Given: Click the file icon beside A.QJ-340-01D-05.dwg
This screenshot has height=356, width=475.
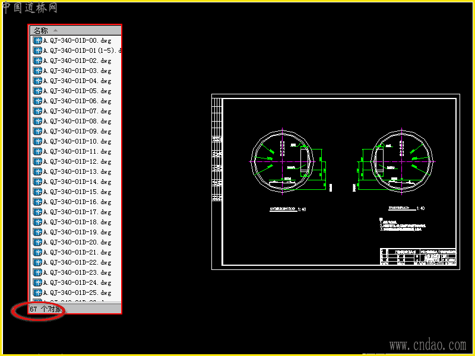Looking at the screenshot, I should coord(37,91).
